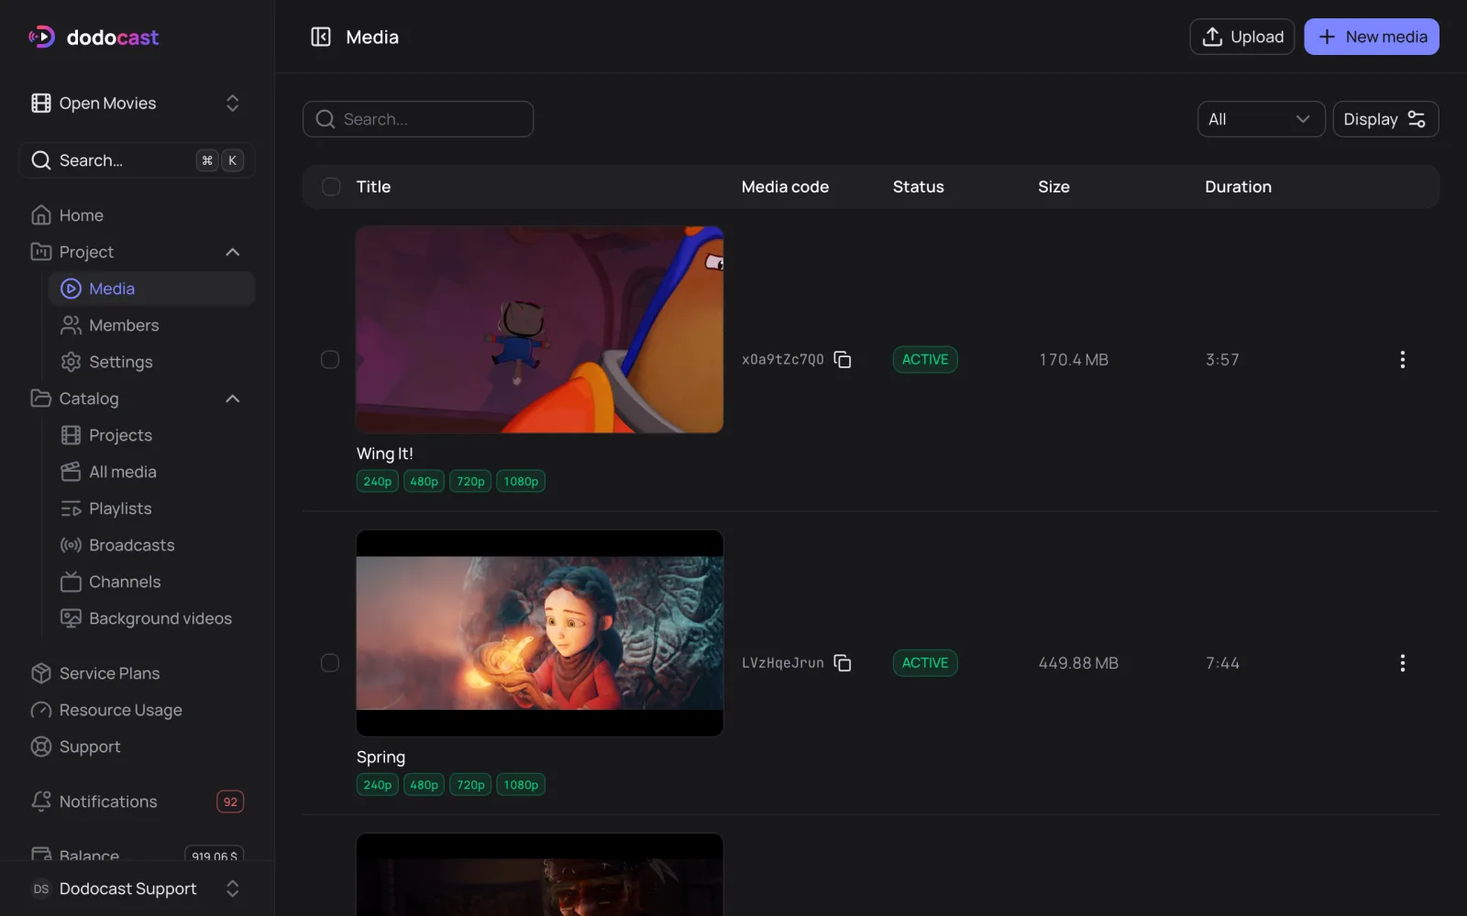Click the 240p tag under Spring
This screenshot has width=1467, height=916.
378,785
